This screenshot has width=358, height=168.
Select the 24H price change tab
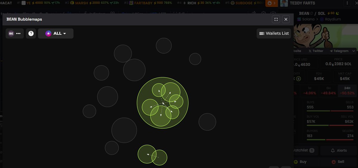pos(347,90)
